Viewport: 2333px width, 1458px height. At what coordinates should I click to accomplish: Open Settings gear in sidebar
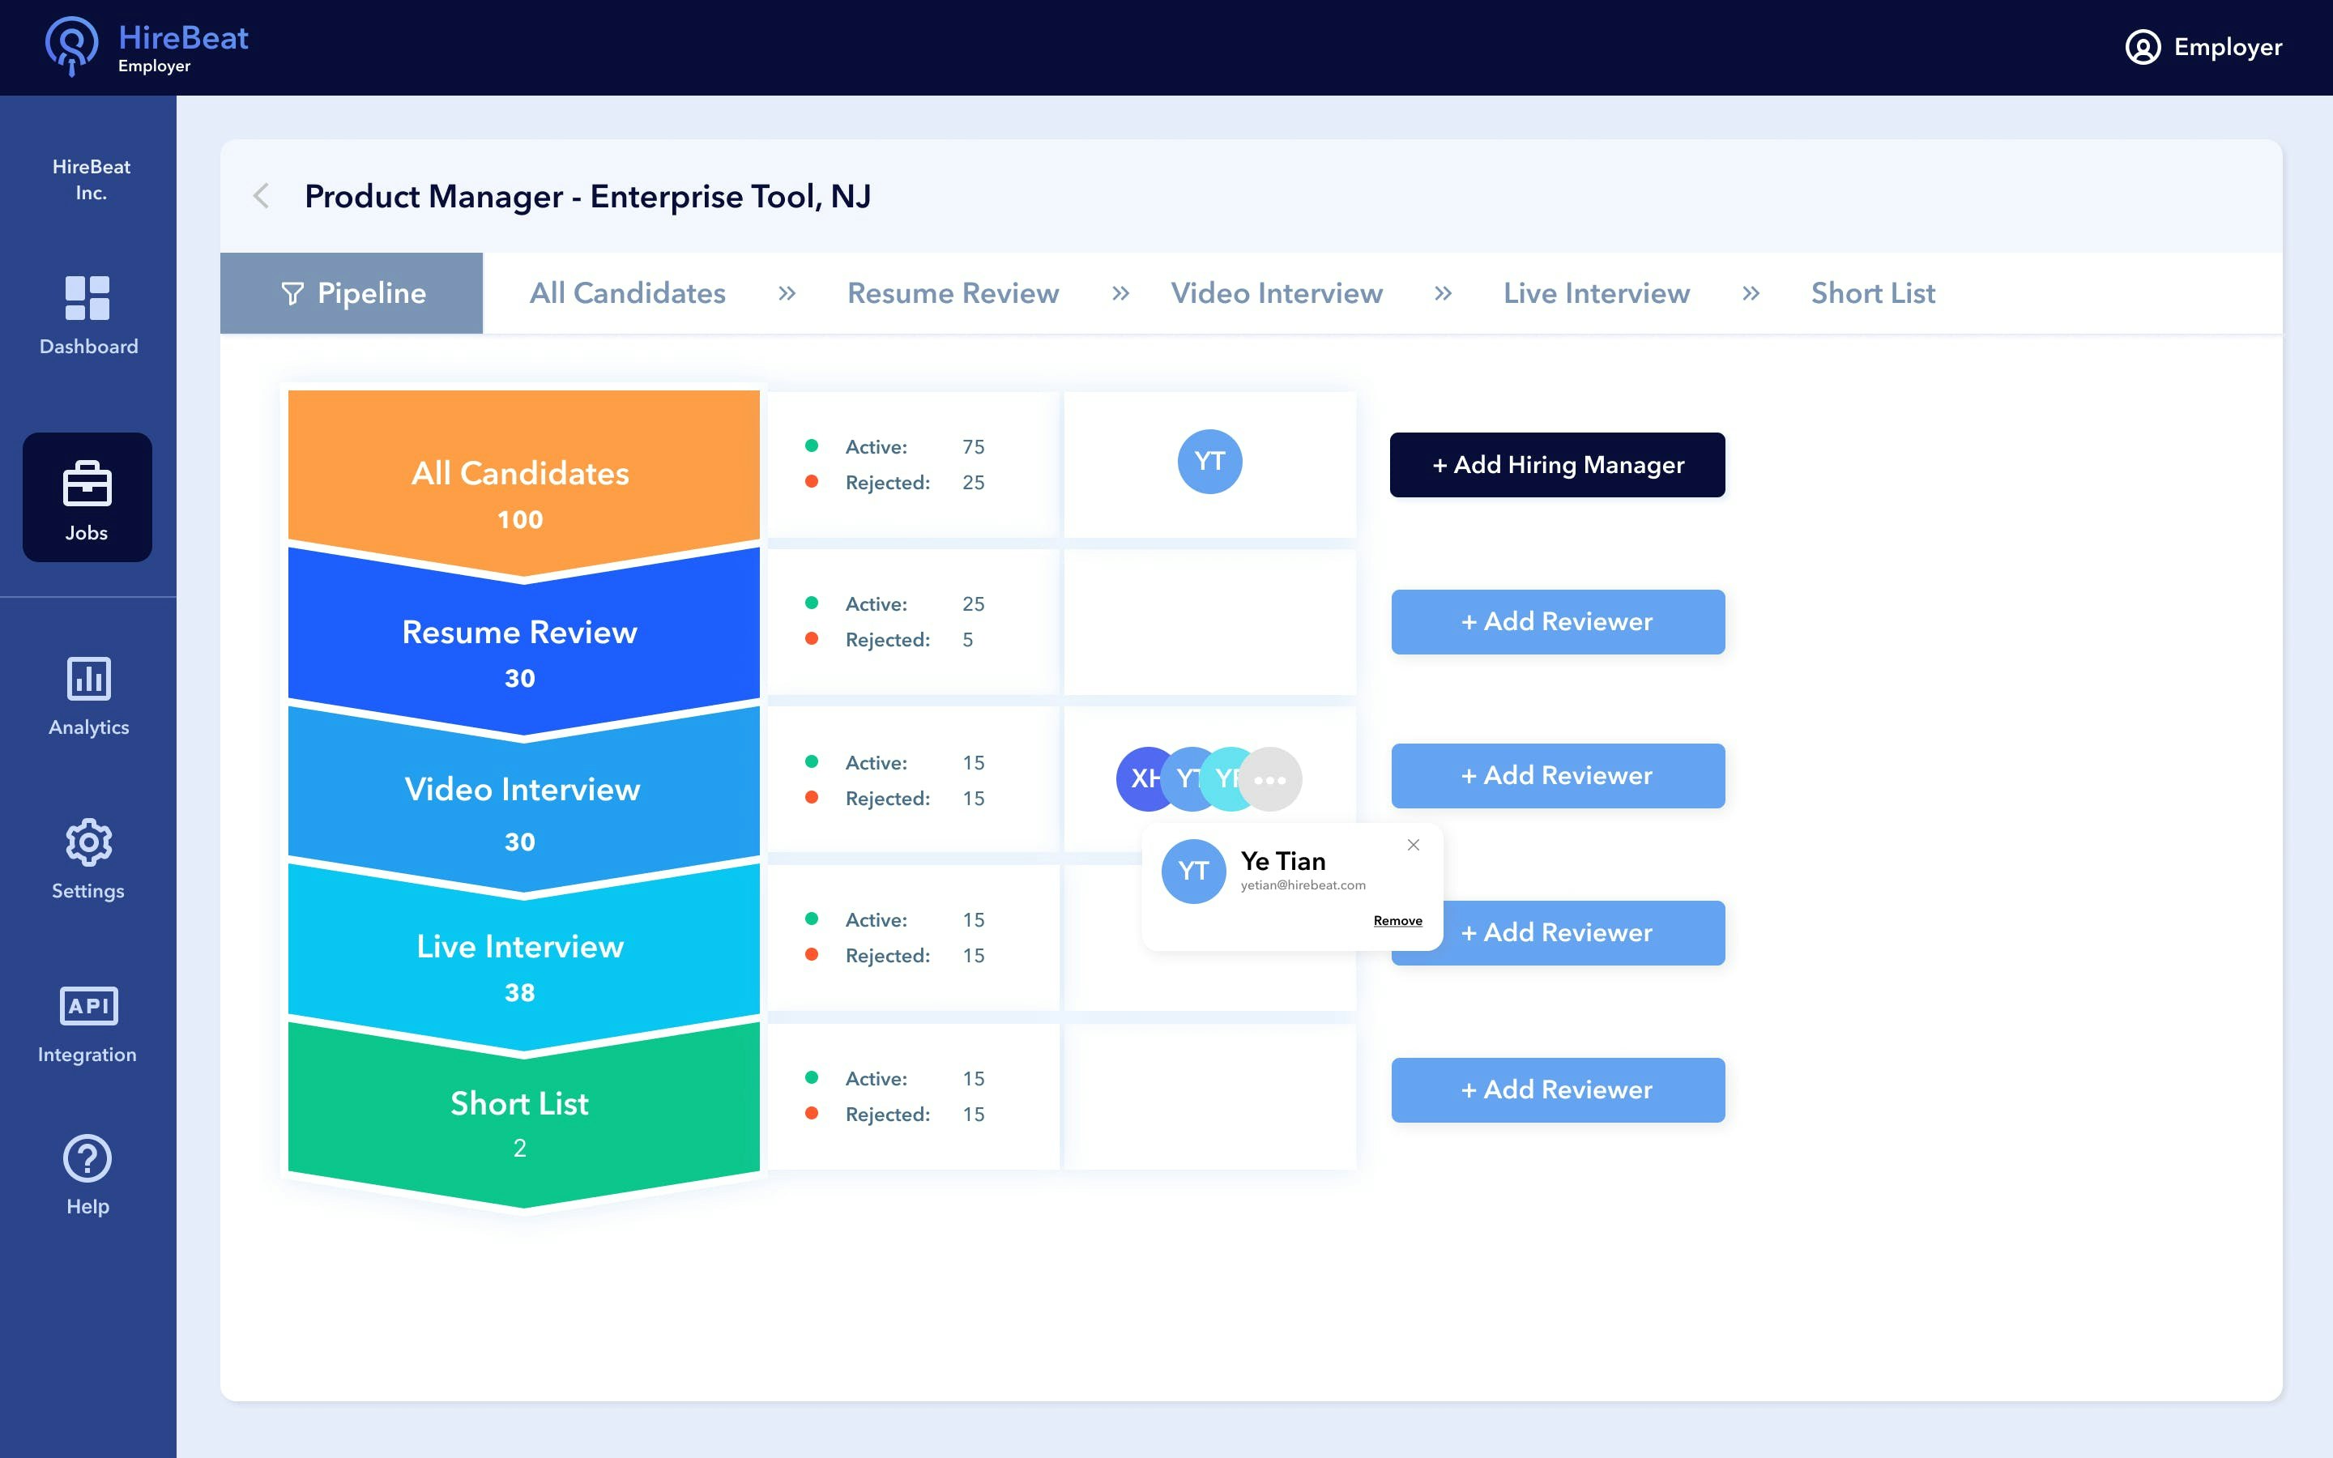87,860
